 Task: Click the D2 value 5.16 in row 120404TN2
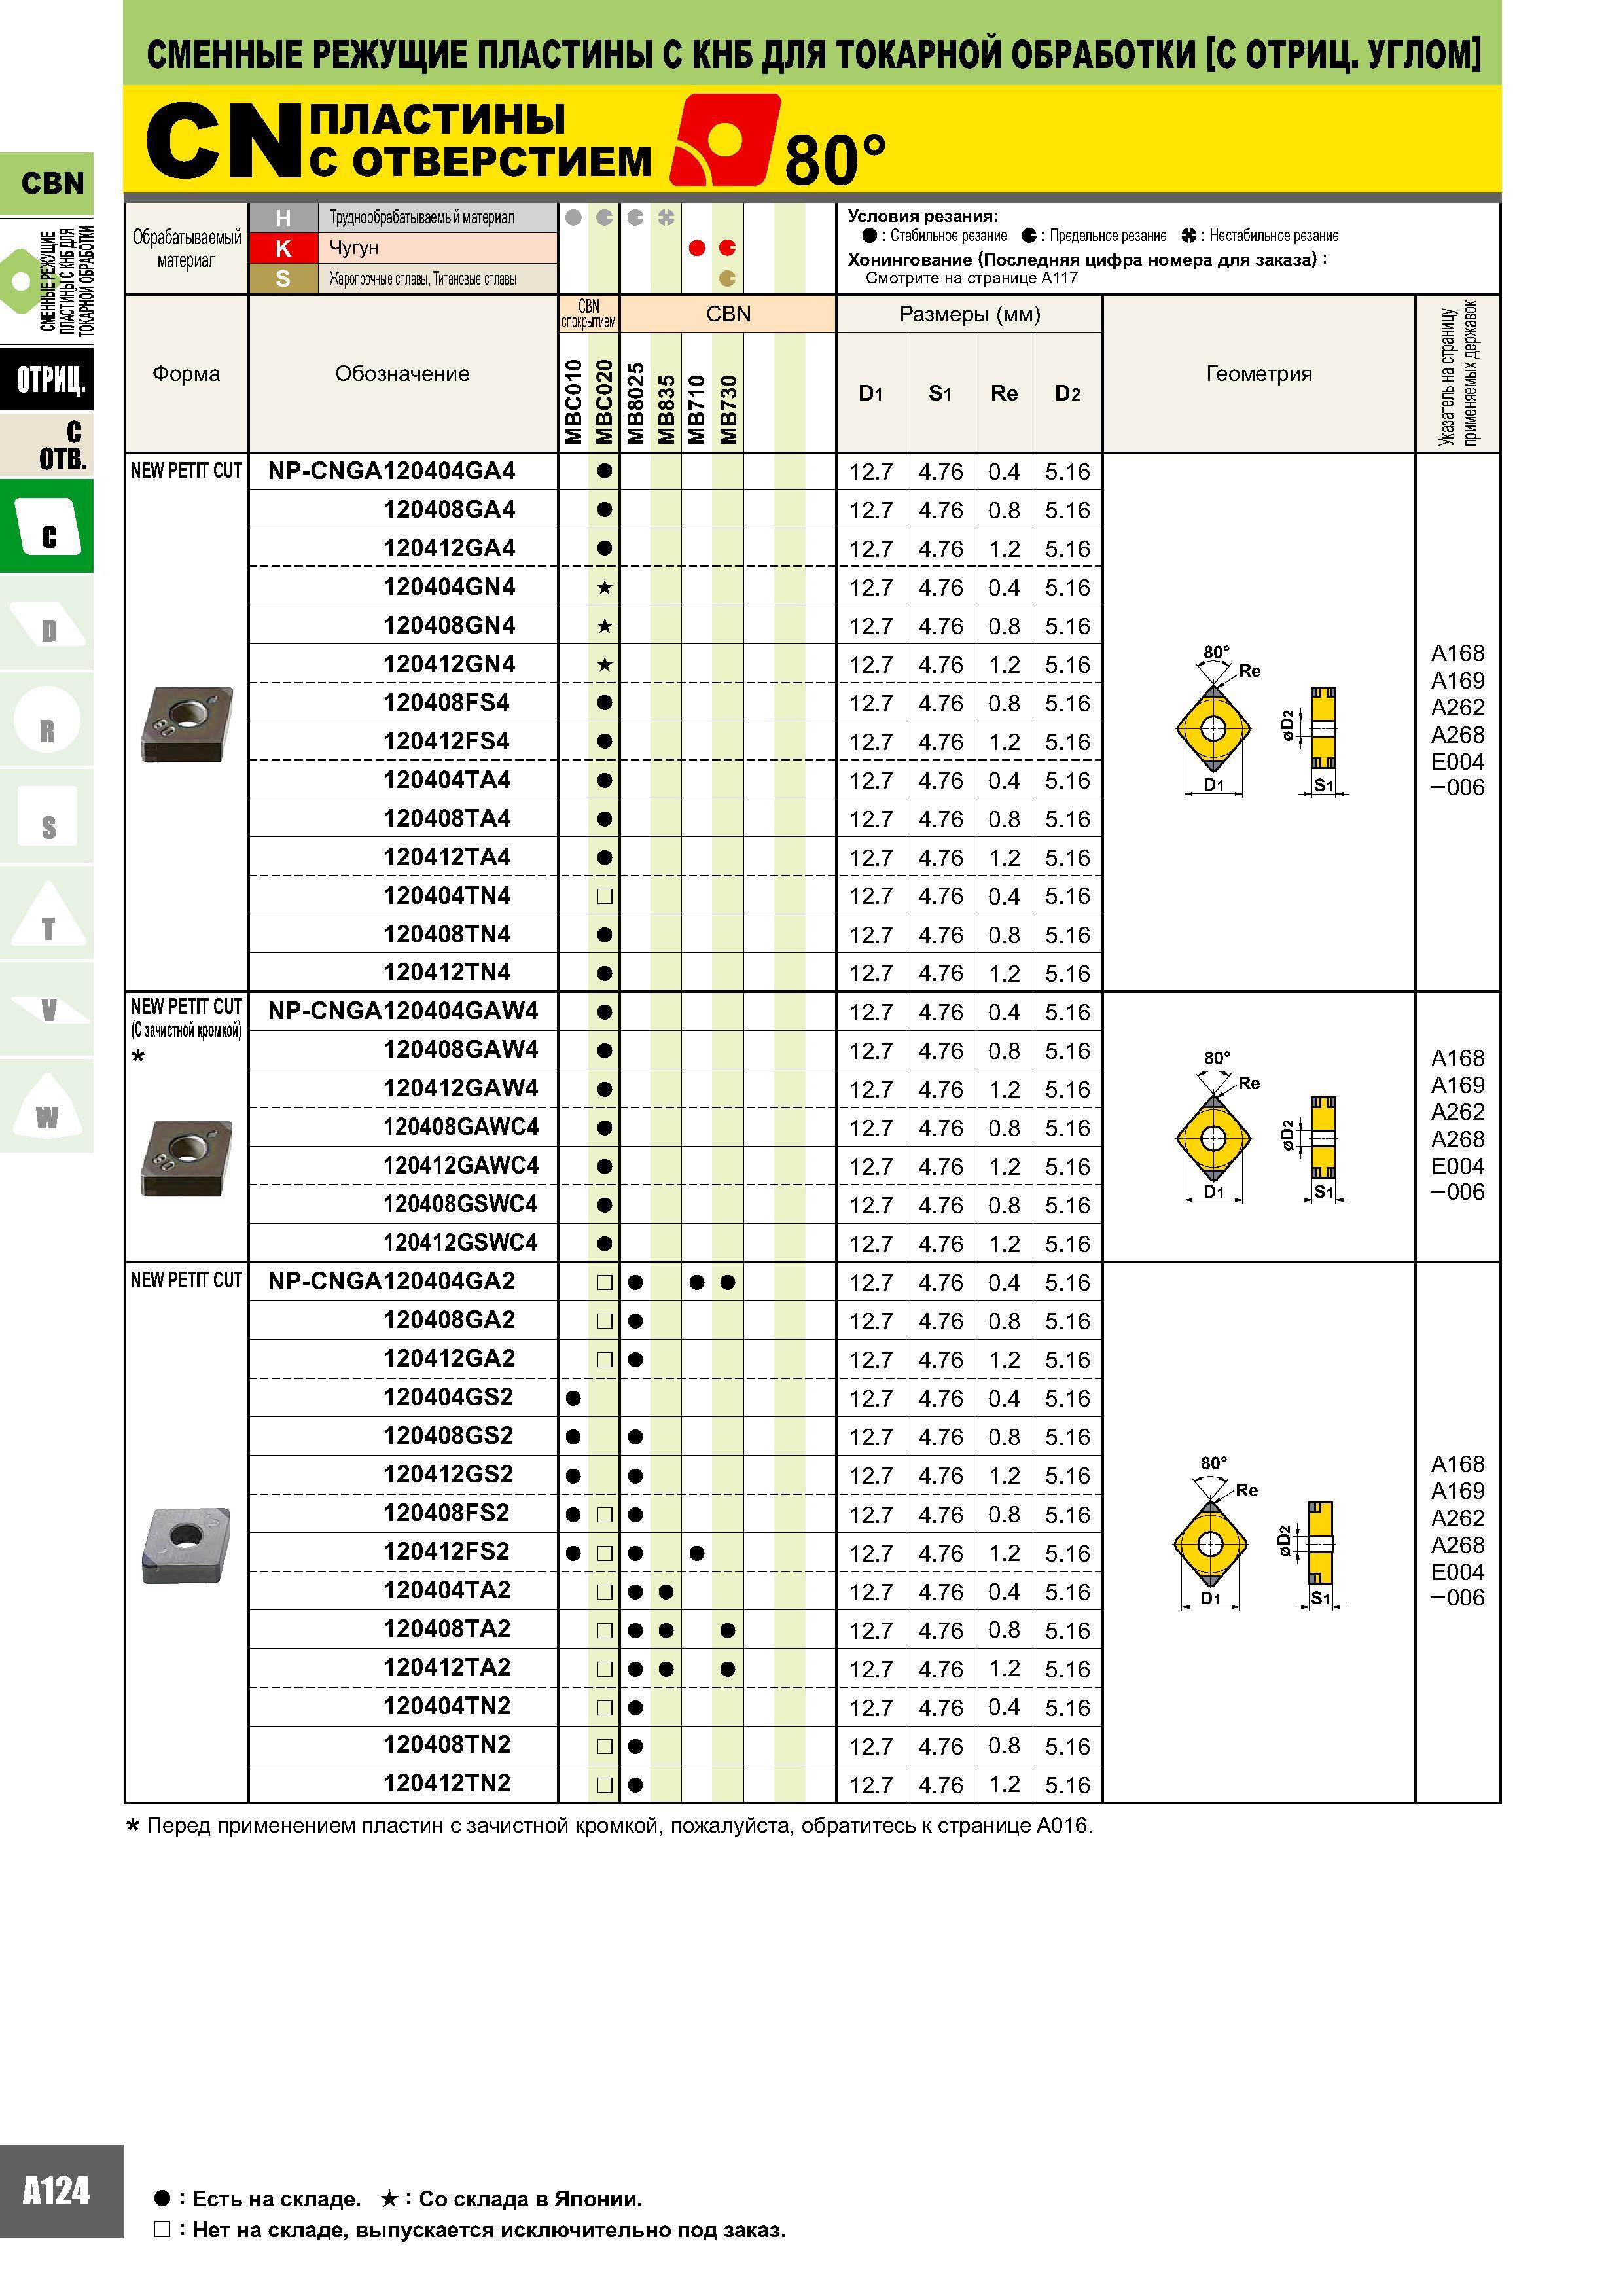(x=1067, y=1707)
